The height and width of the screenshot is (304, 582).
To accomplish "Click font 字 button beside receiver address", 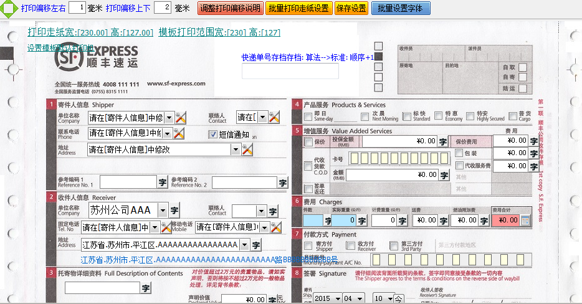I will (256, 245).
